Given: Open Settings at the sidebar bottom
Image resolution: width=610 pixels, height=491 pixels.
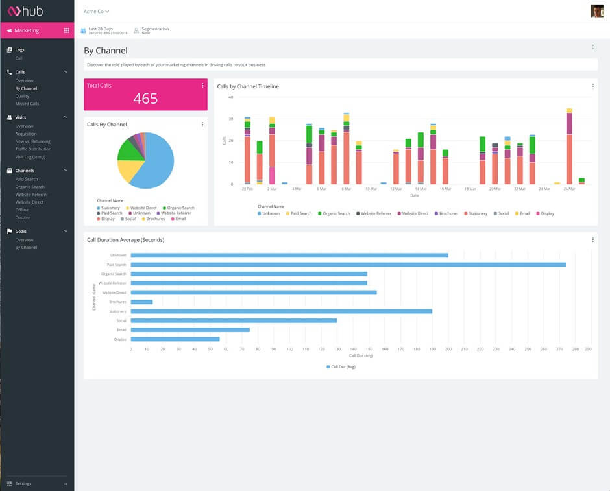Looking at the screenshot, I should tap(23, 484).
